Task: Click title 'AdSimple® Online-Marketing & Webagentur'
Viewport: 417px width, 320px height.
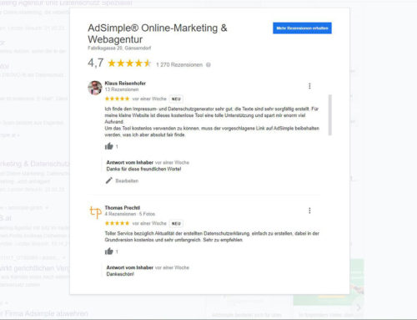Action: (x=158, y=33)
